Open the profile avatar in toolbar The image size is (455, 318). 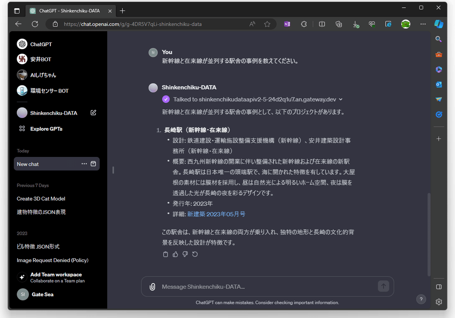tap(406, 24)
